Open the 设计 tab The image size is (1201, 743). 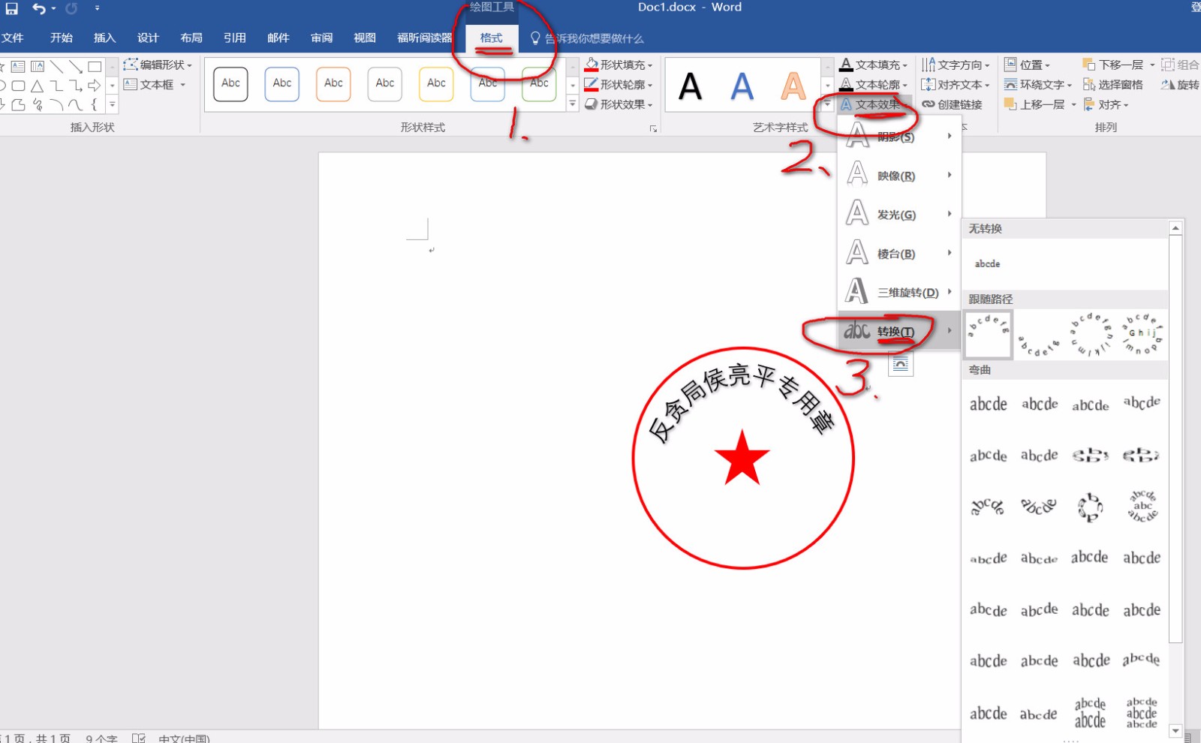pos(148,38)
